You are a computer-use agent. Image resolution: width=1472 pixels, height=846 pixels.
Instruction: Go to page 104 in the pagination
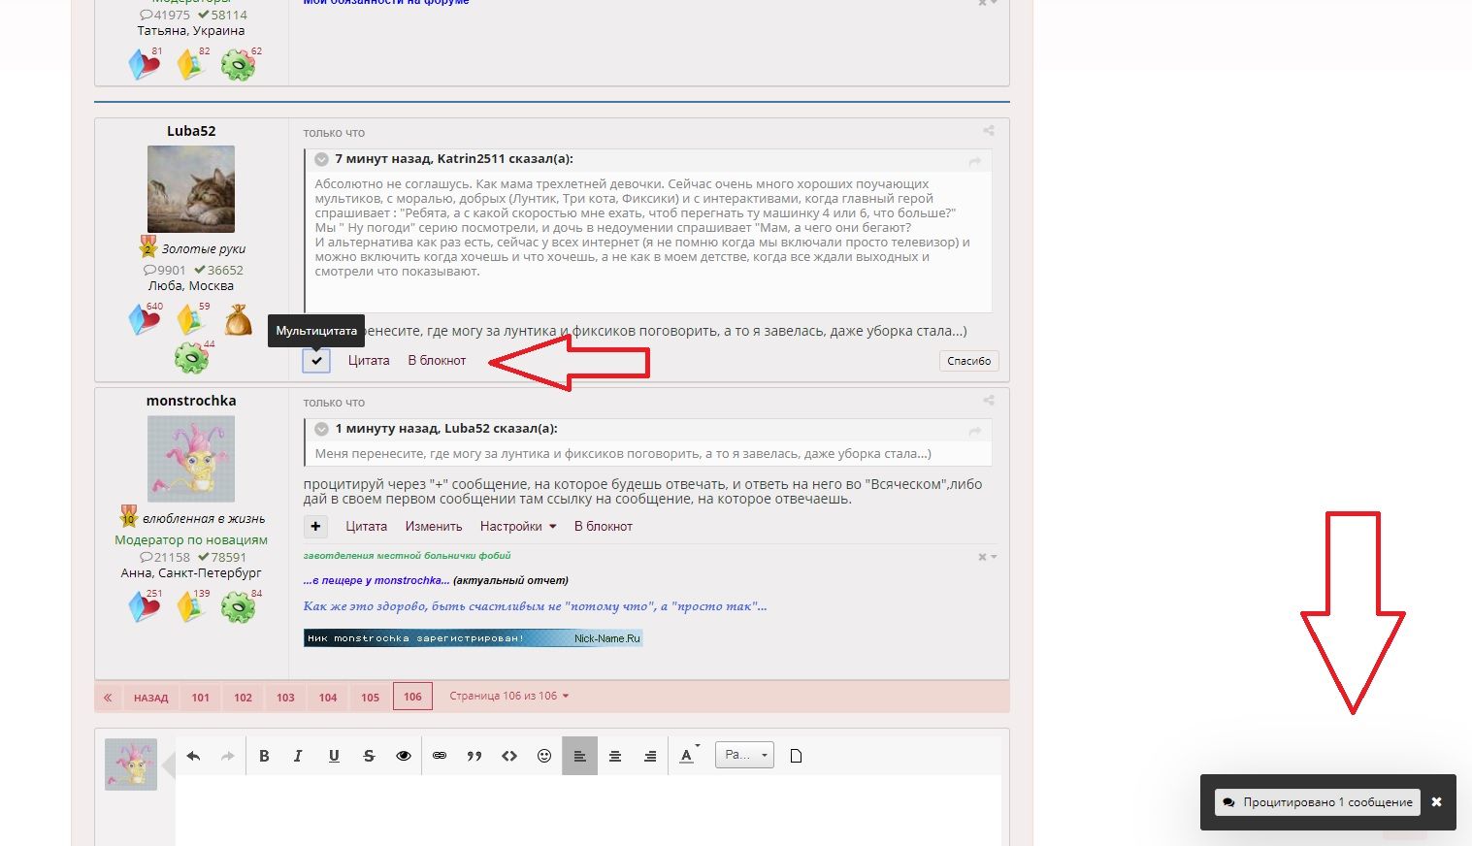328,698
